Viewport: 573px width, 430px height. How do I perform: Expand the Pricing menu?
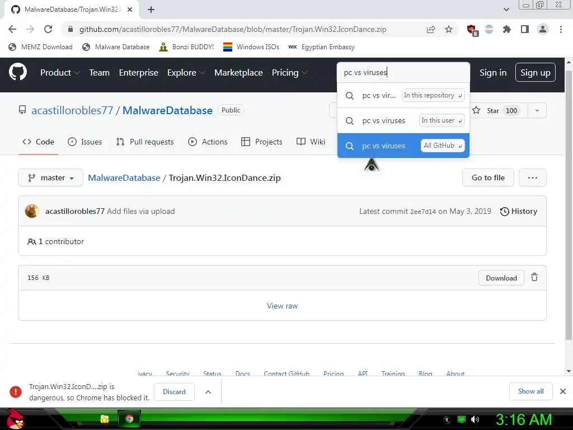pyautogui.click(x=289, y=72)
